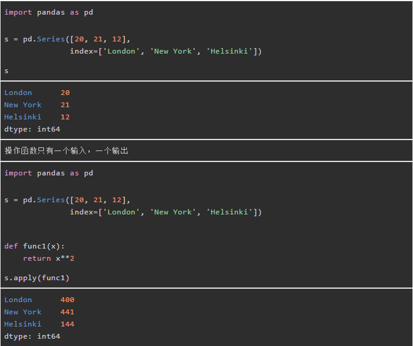Click the London label next to 400
The width and height of the screenshot is (413, 346).
[x=18, y=300]
